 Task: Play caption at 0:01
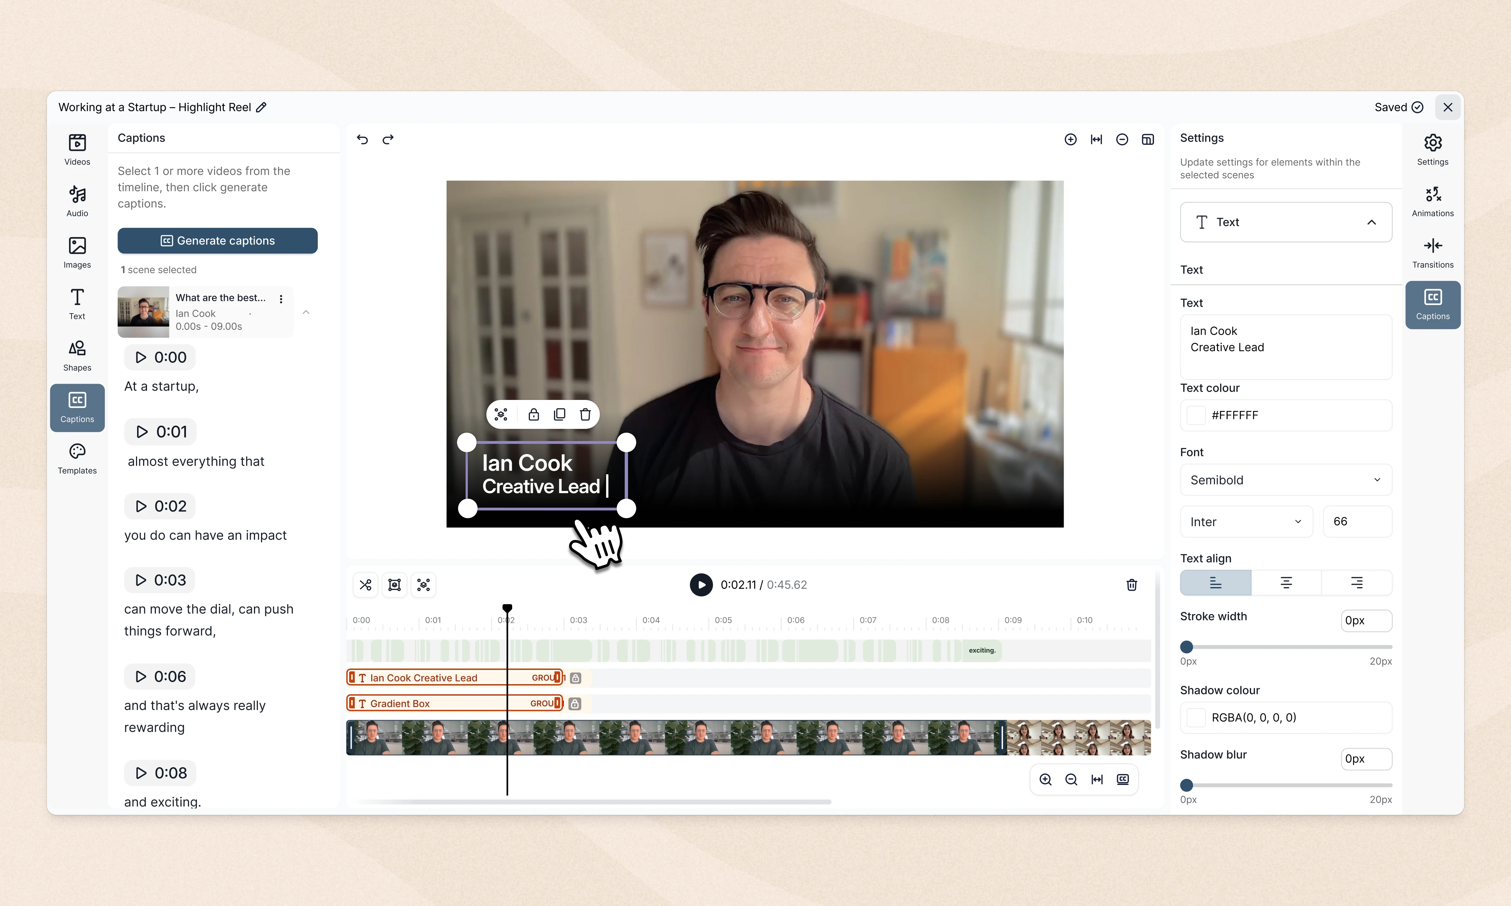coord(161,432)
